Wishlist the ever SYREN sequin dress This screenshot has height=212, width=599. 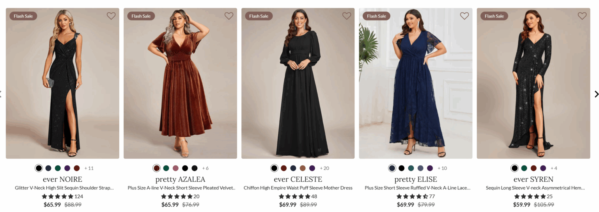tap(582, 16)
